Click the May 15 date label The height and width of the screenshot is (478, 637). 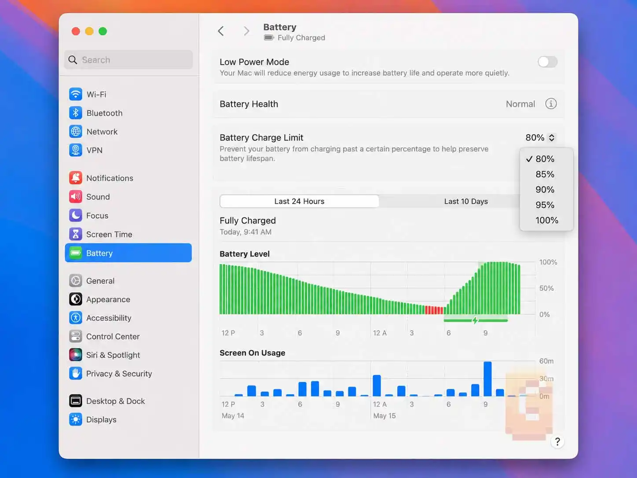(384, 415)
